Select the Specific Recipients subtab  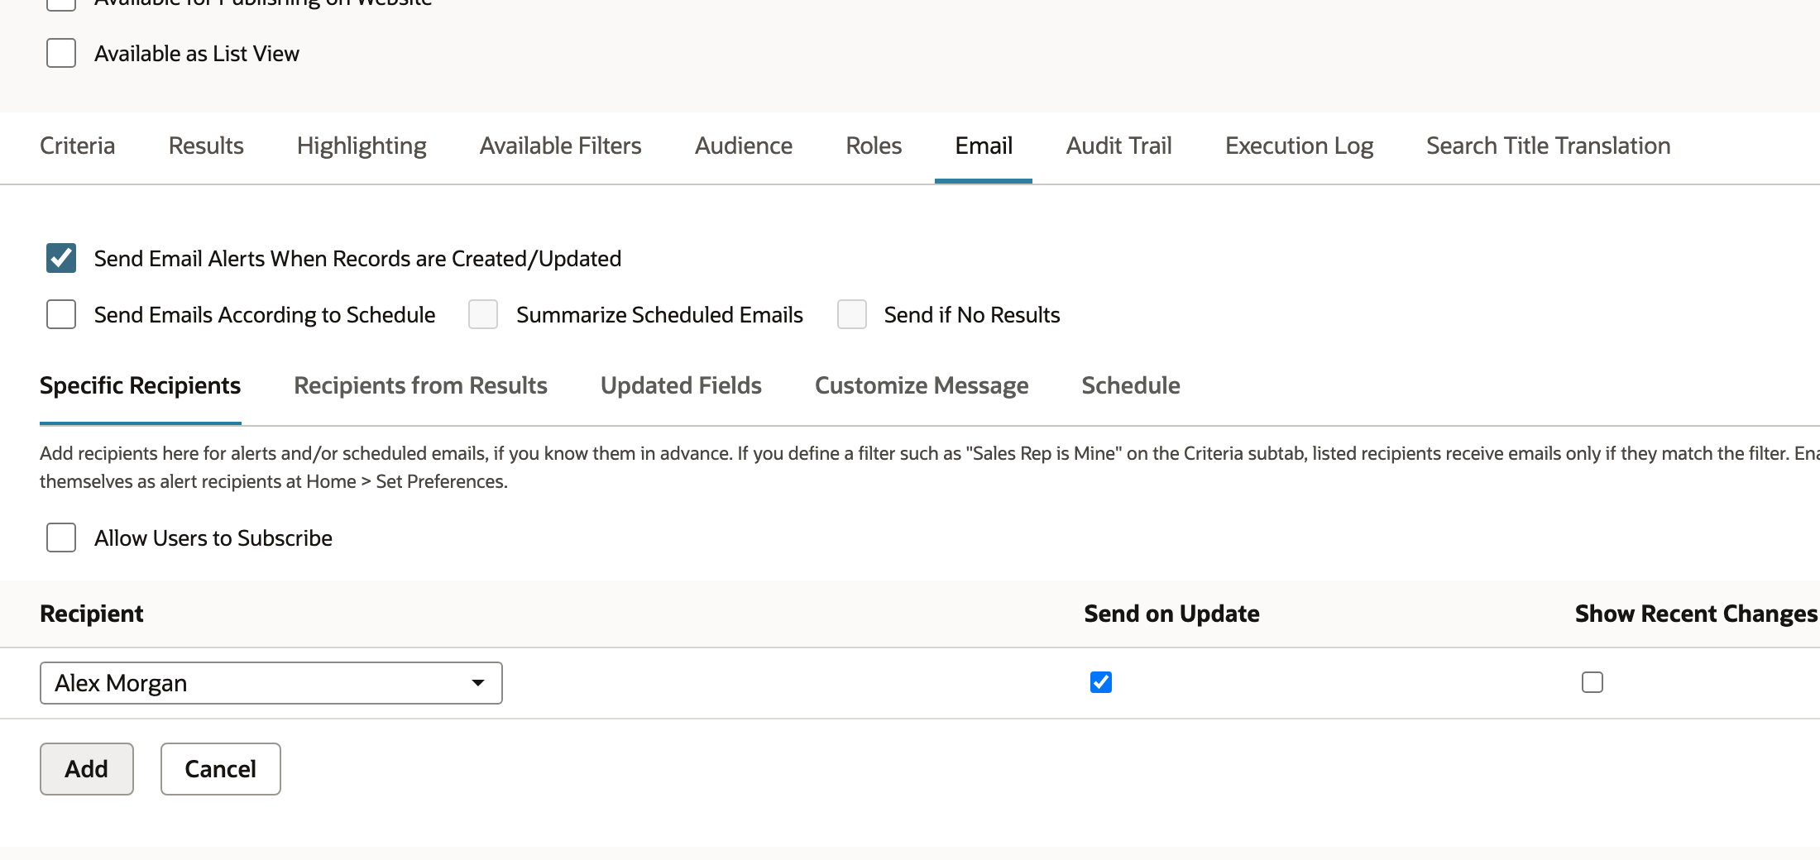tap(141, 385)
